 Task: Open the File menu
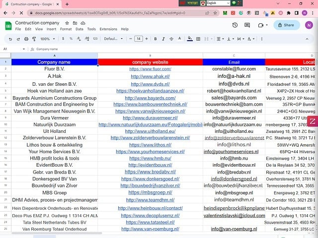(18, 29)
